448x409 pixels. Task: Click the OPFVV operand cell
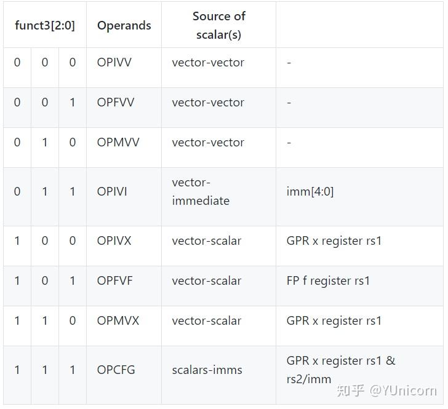(x=115, y=103)
